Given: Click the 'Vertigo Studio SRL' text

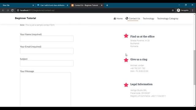Looking at the screenshot, I should [x=138, y=90].
